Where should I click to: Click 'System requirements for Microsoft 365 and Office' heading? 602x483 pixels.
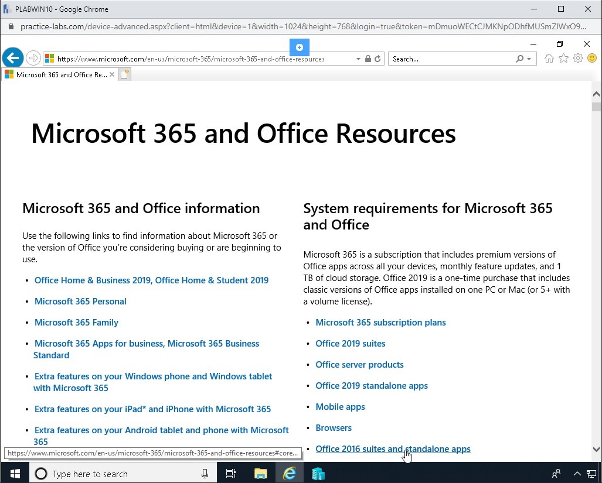coord(428,216)
